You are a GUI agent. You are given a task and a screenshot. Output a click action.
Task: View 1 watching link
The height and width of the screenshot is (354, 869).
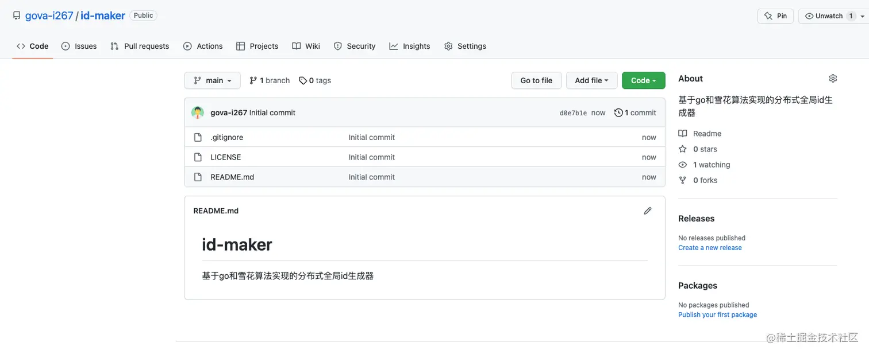click(712, 165)
